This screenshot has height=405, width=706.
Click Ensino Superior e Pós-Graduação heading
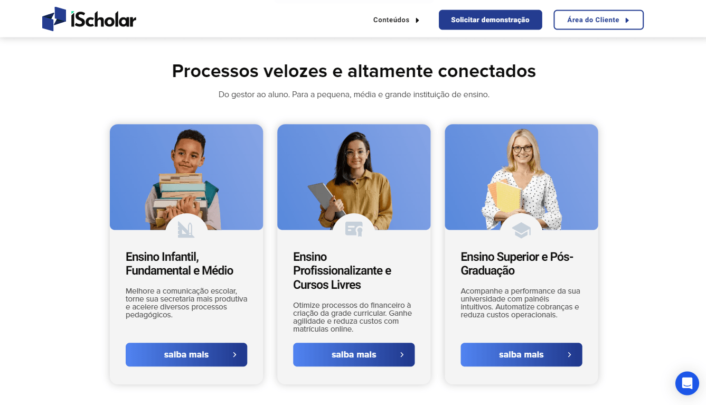517,263
